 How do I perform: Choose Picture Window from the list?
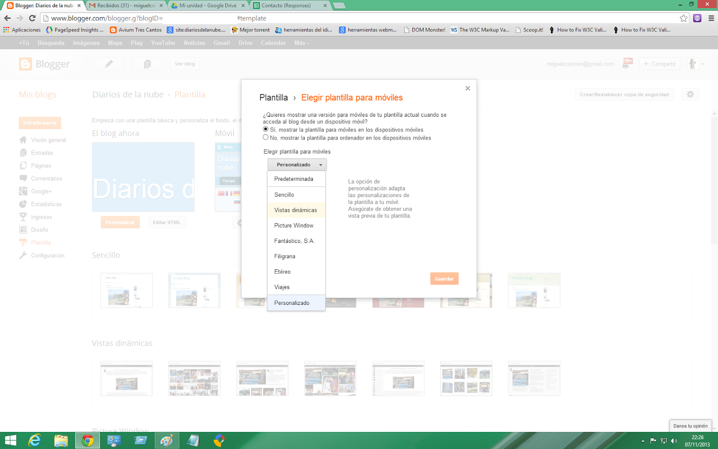(296, 225)
